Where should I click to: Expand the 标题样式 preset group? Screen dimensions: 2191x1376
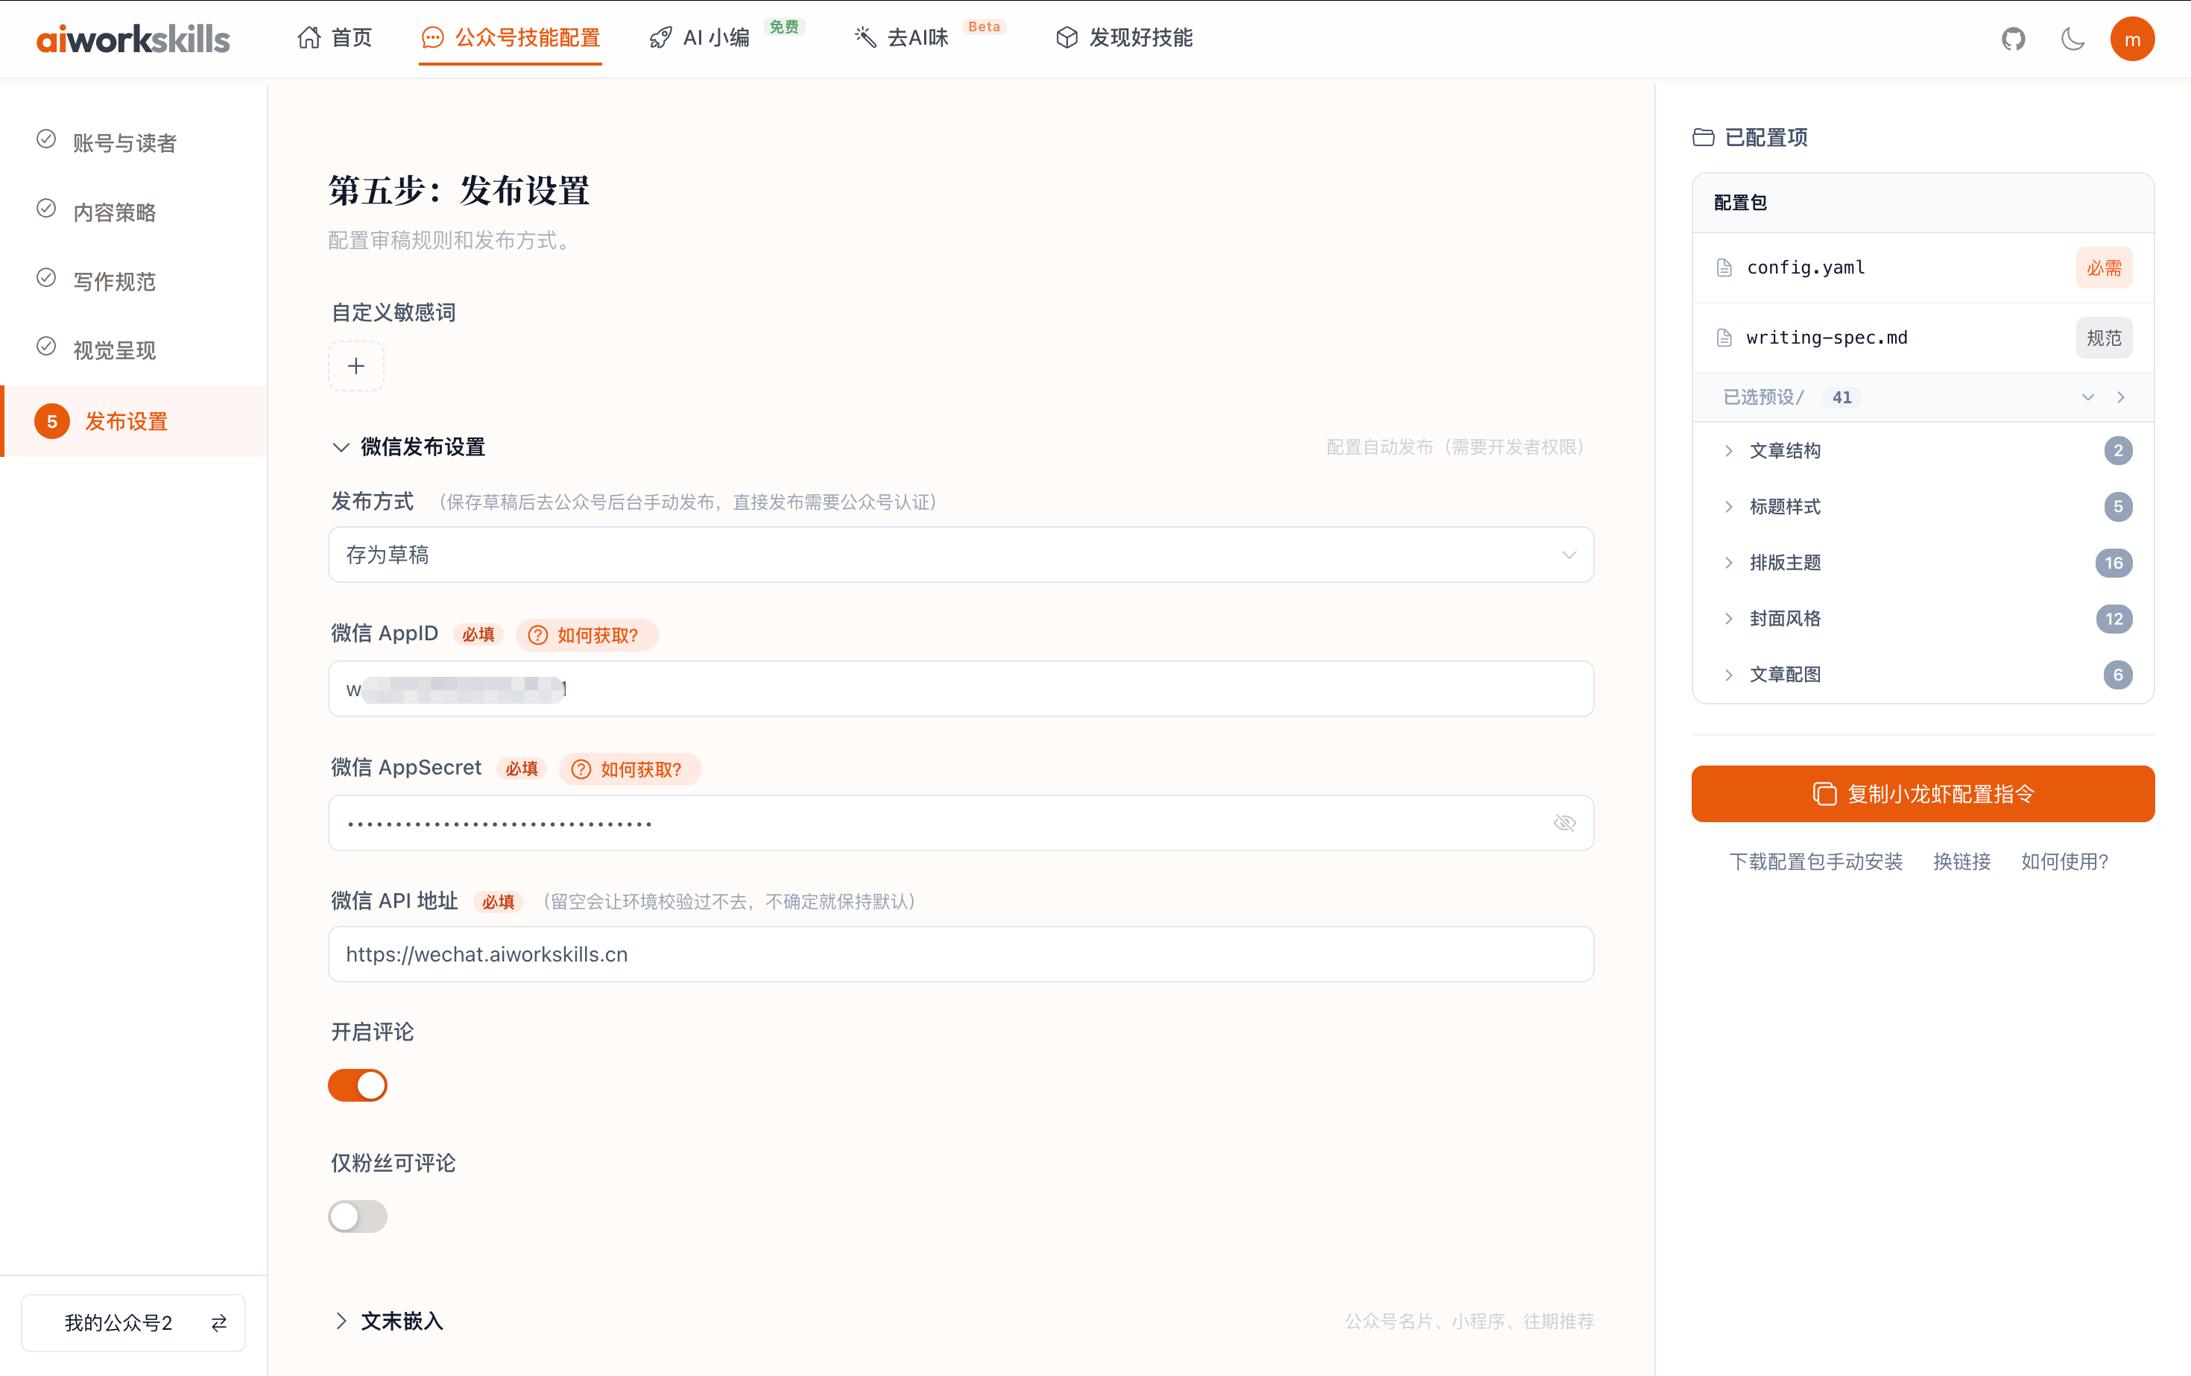(1729, 507)
